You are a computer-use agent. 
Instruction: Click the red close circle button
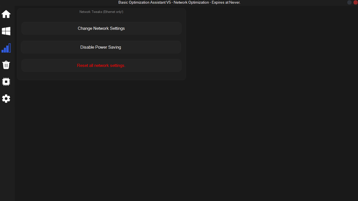pyautogui.click(x=355, y=2)
